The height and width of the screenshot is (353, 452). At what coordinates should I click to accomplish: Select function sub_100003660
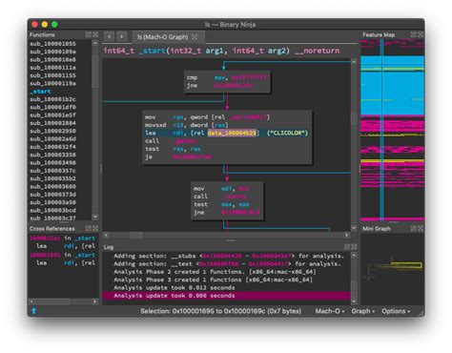(52, 187)
